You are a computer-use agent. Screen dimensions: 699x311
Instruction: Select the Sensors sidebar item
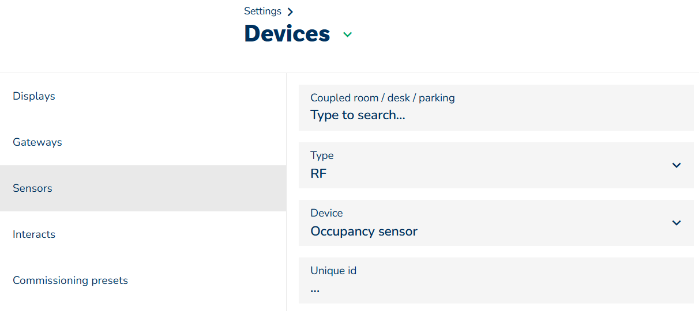(x=143, y=188)
